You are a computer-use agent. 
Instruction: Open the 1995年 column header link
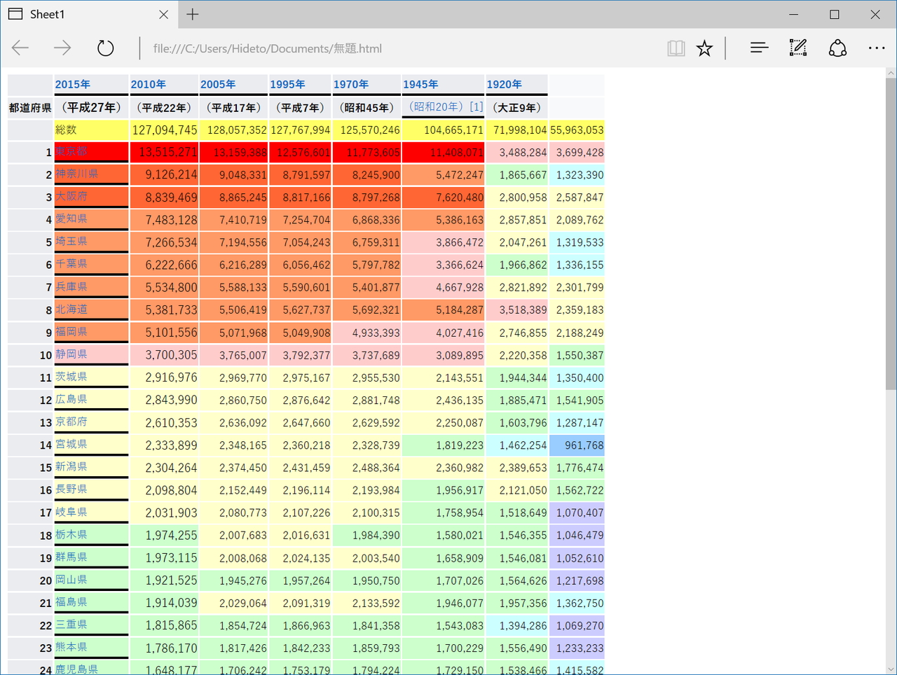(287, 85)
